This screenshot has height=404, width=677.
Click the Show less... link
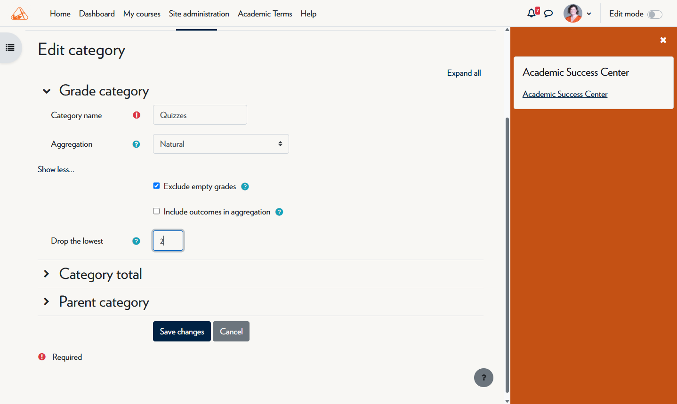56,169
